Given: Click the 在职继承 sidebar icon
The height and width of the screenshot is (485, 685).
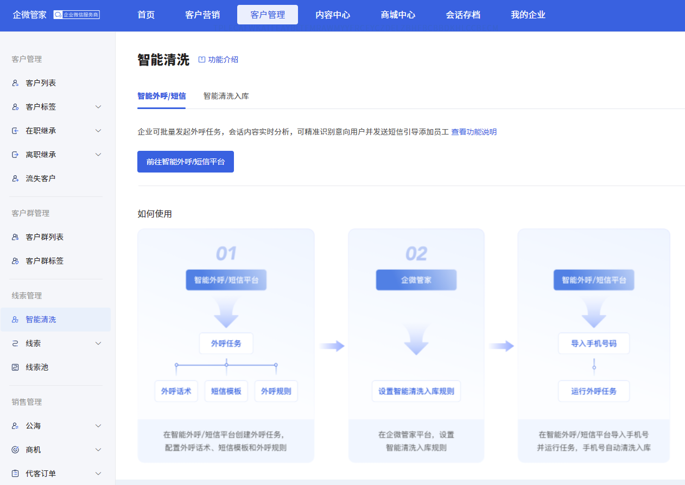Looking at the screenshot, I should tap(16, 131).
